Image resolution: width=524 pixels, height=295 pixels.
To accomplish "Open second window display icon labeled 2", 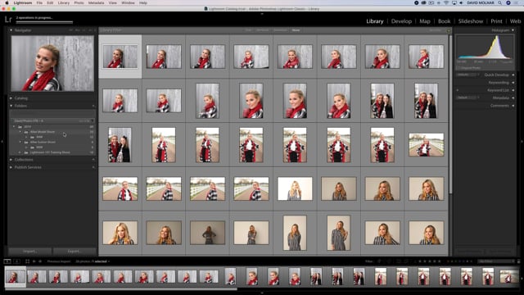I will tap(16, 261).
